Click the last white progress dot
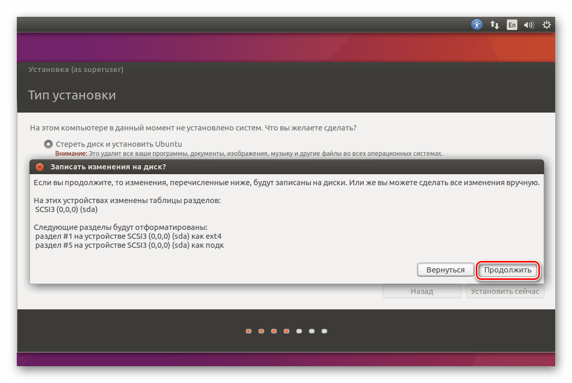Viewport: 572px width, 383px height. click(x=324, y=331)
